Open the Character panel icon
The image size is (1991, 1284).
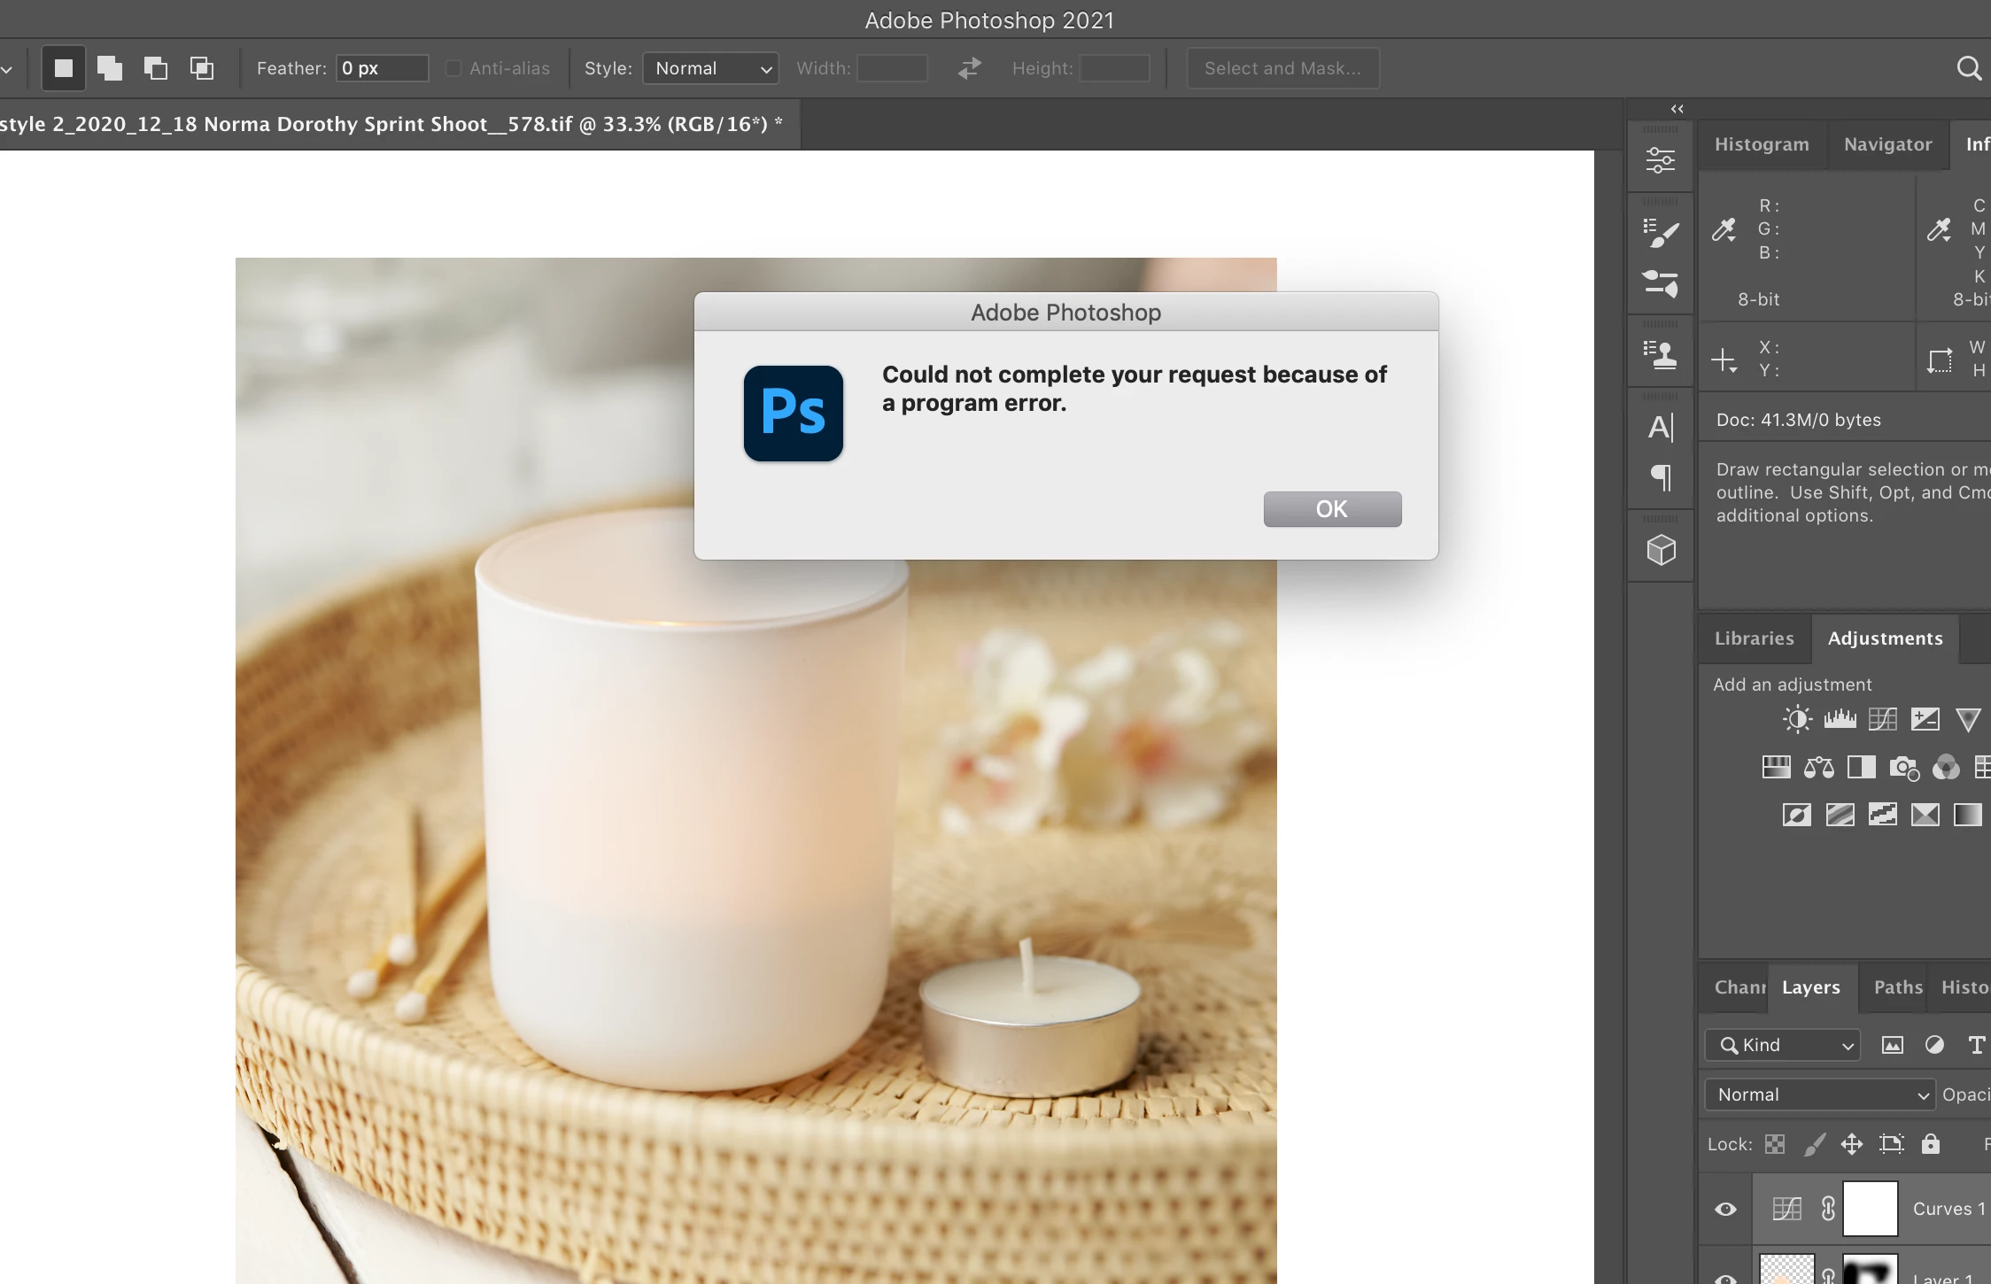(1661, 428)
